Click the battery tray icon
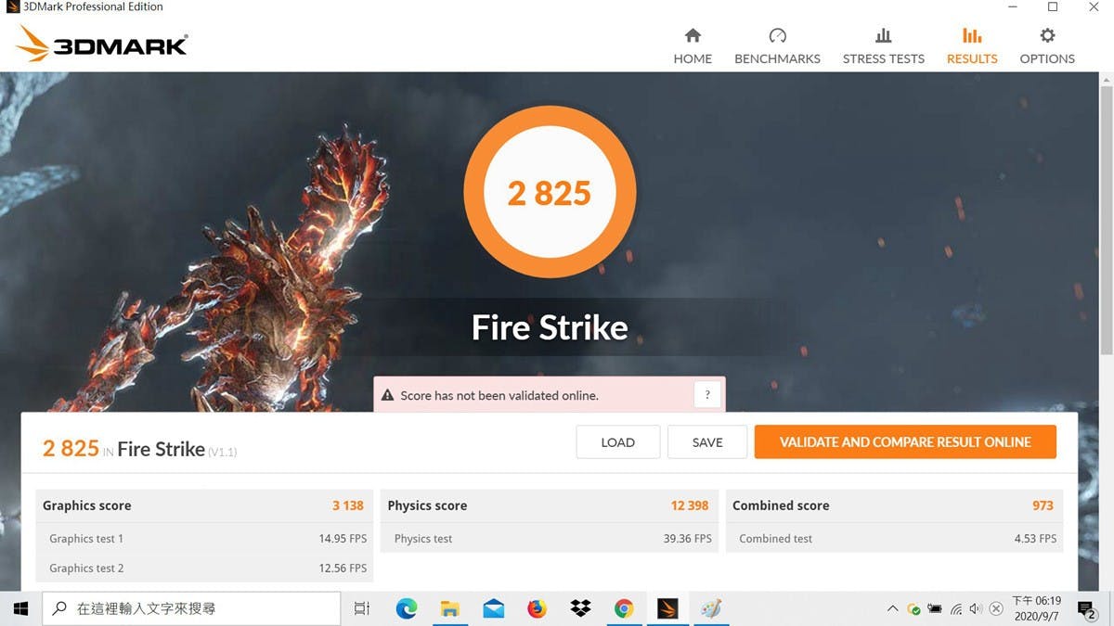The height and width of the screenshot is (626, 1114). (x=935, y=609)
